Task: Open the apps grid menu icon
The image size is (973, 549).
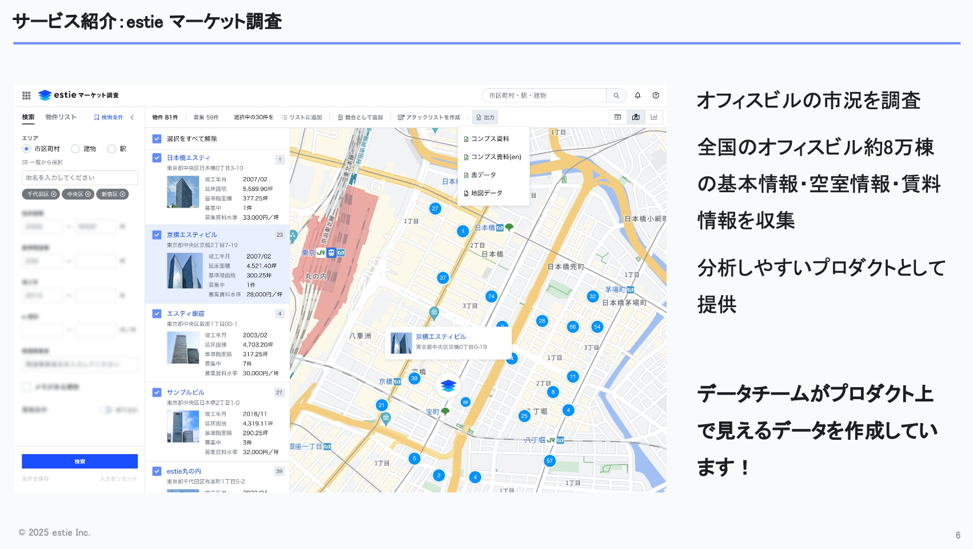Action: coord(26,96)
